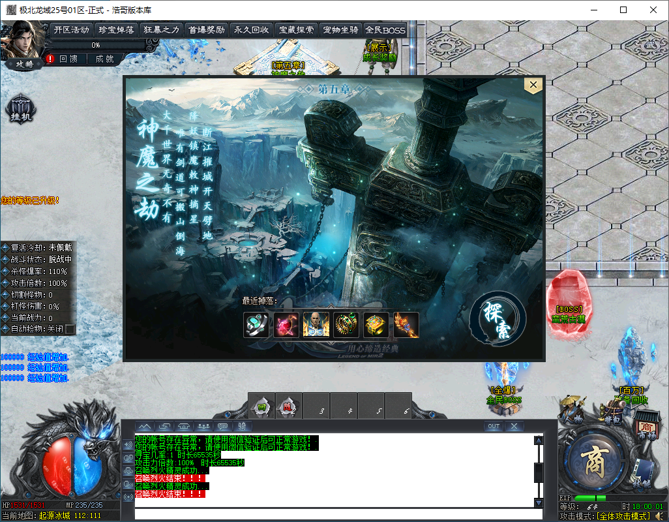
Task: Click the group members chat toolbar icon
Action: (x=203, y=426)
